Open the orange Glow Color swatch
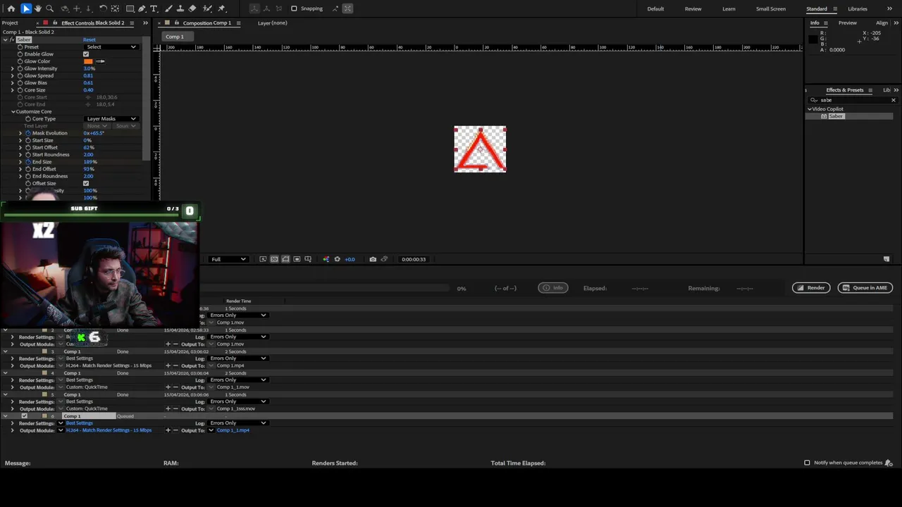 (88, 61)
